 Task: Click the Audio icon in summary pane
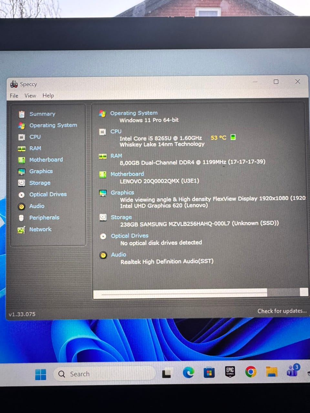pos(103,255)
